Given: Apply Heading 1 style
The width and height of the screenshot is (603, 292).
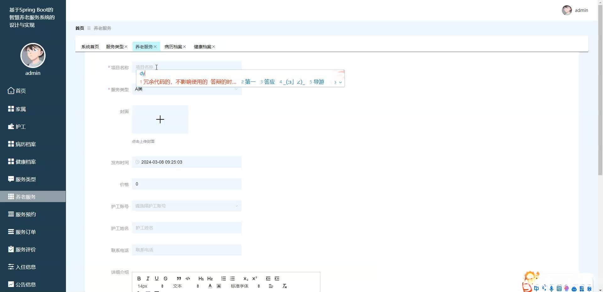Looking at the screenshot, I should coord(201,279).
